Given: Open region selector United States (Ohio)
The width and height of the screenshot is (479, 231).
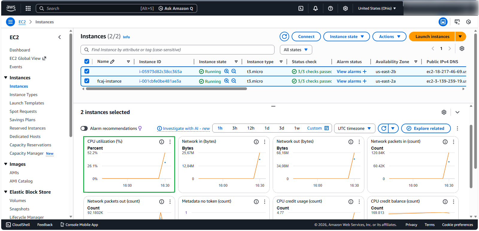Looking at the screenshot, I should pyautogui.click(x=377, y=8).
